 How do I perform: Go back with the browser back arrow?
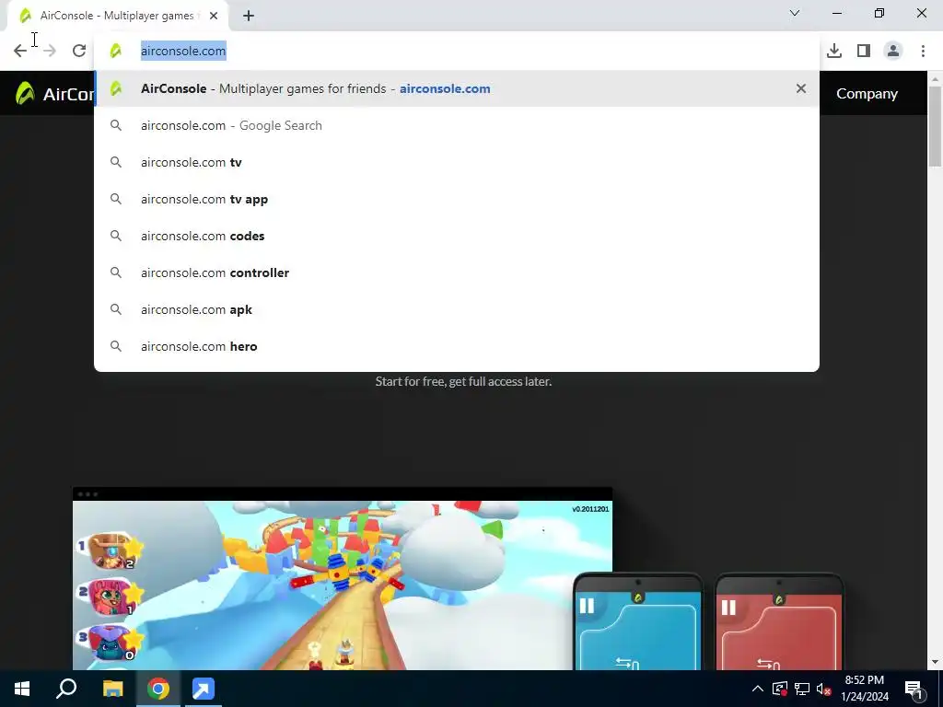click(20, 52)
